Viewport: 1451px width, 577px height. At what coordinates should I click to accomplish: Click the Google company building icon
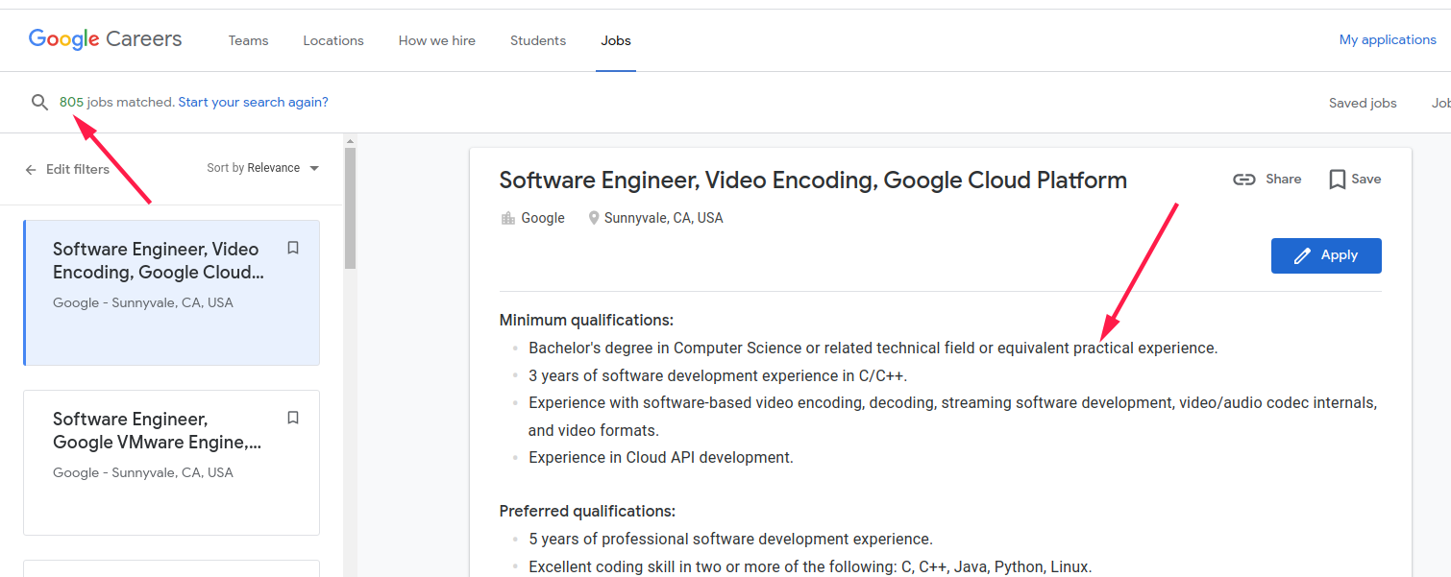[x=508, y=218]
